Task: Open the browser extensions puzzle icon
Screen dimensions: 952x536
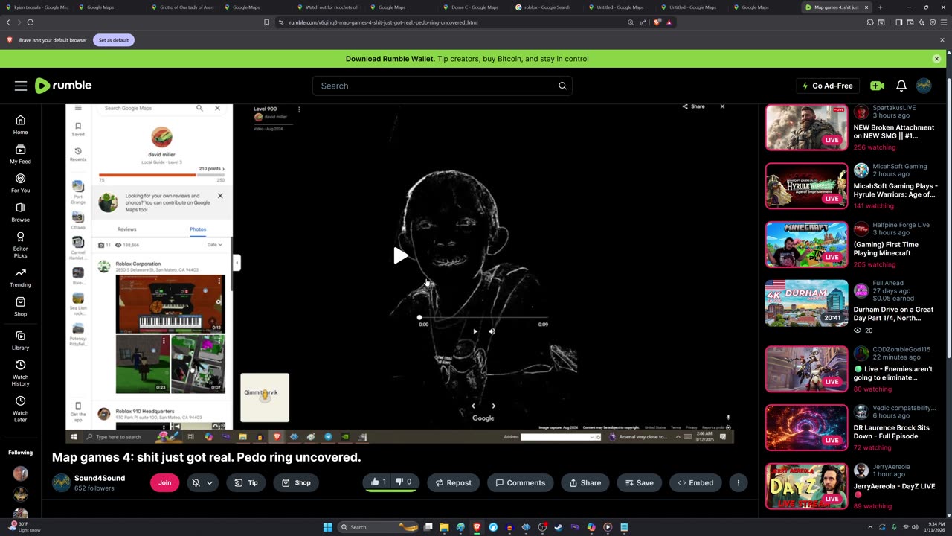Action: pos(870,22)
